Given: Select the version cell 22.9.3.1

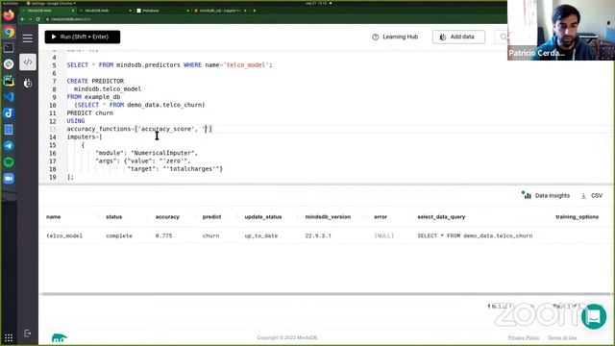Looking at the screenshot, I should [x=318, y=235].
